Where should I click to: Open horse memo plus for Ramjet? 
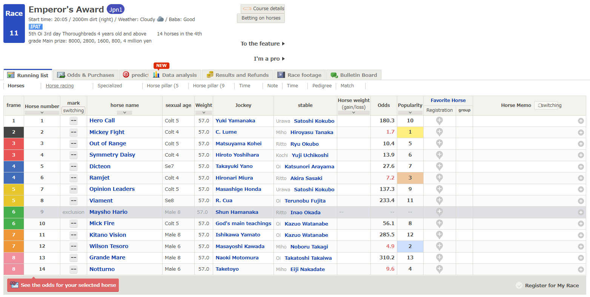pyautogui.click(x=581, y=178)
